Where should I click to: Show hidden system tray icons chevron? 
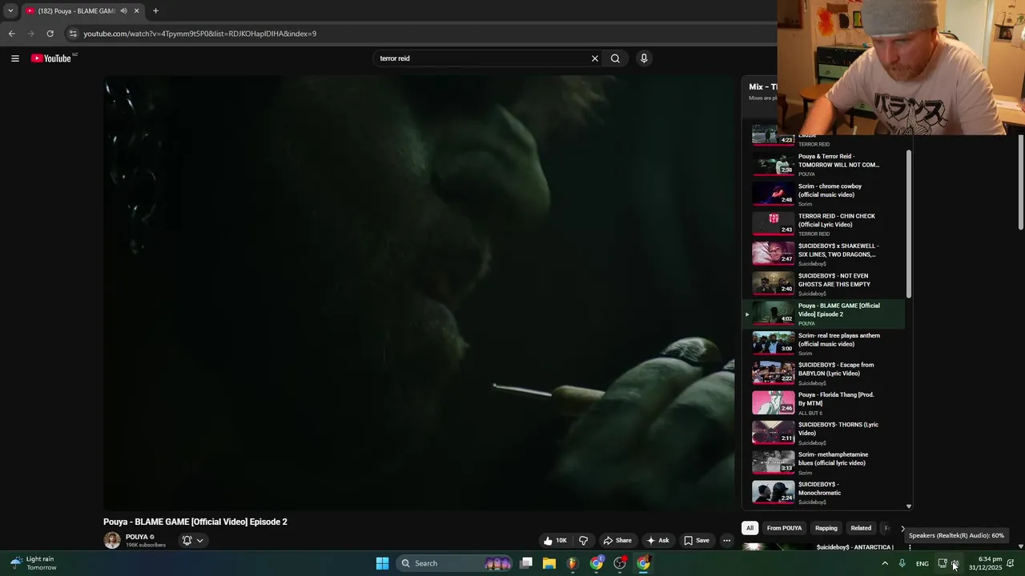coord(885,563)
